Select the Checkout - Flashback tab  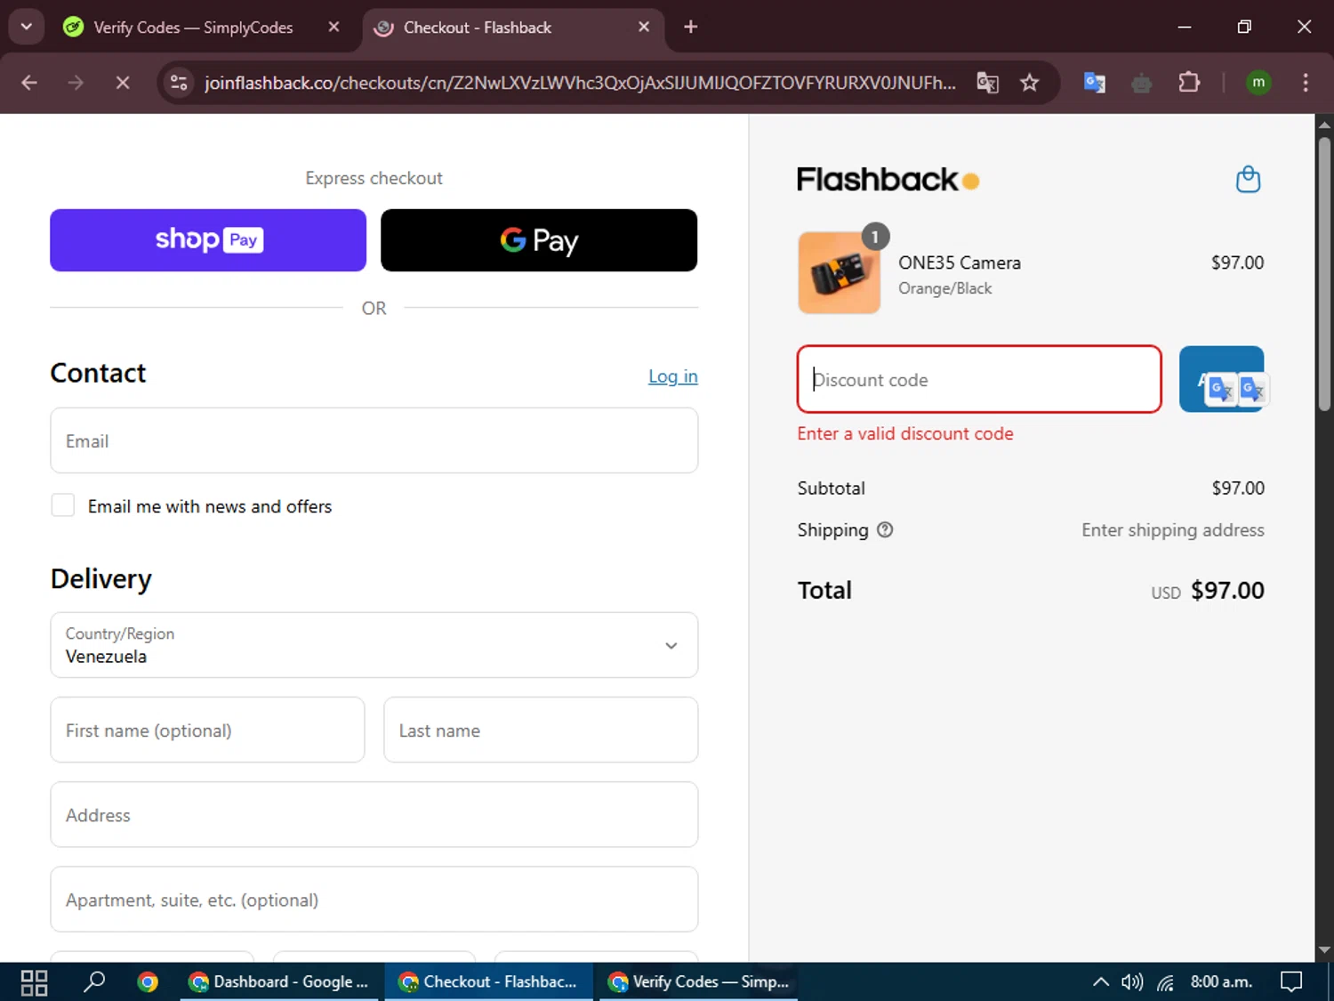click(x=477, y=28)
